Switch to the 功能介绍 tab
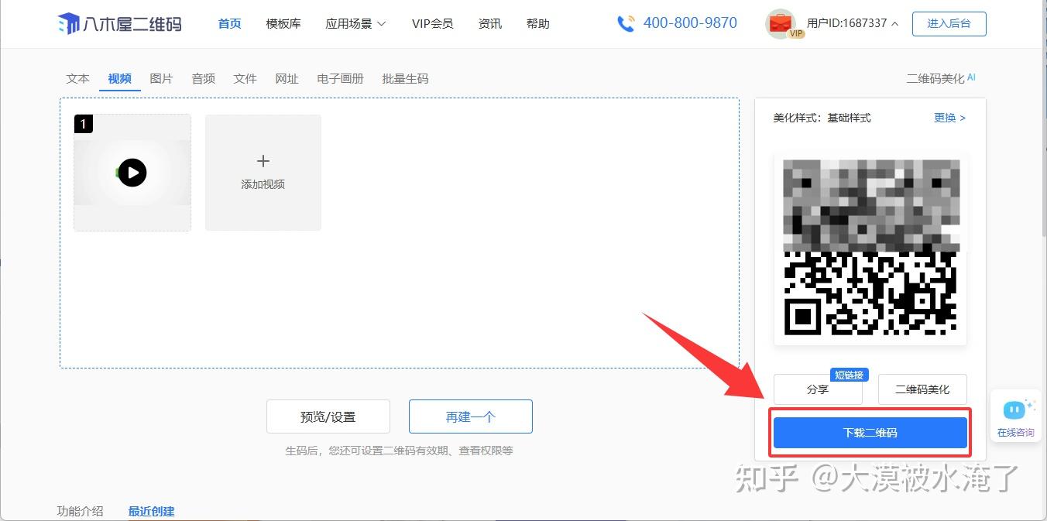The height and width of the screenshot is (521, 1047). [80, 511]
